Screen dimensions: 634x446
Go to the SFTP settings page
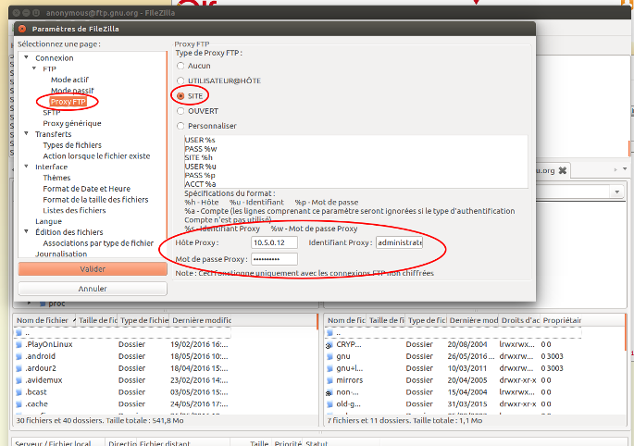click(x=52, y=112)
